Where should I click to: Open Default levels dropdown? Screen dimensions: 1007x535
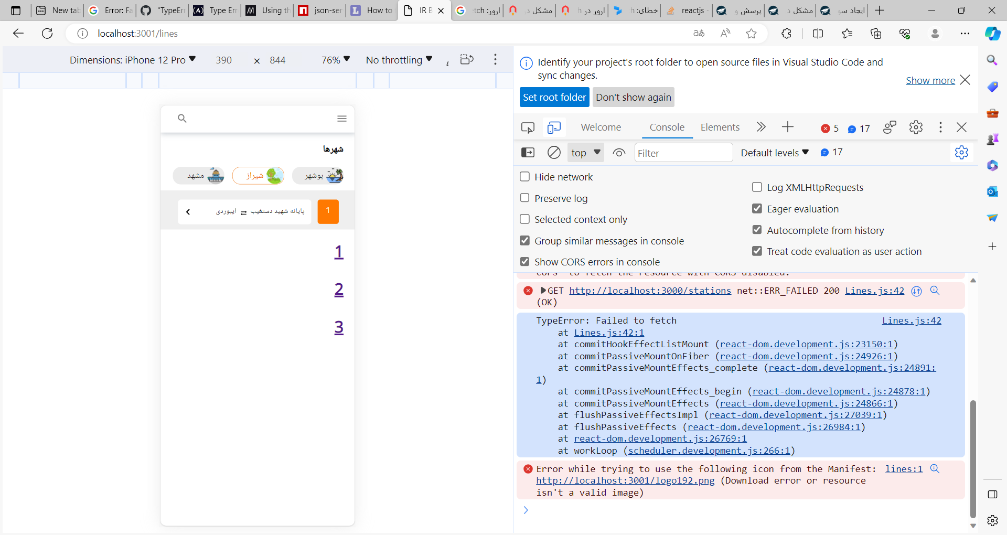click(x=775, y=153)
